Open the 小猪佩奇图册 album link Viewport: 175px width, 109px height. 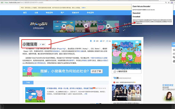122,71
